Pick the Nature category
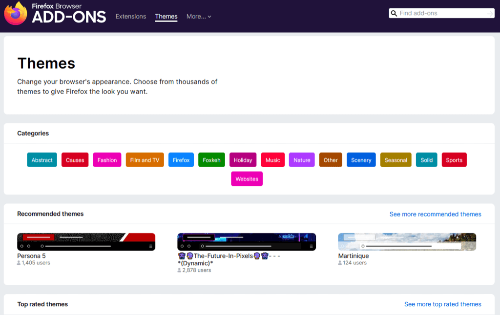The height and width of the screenshot is (315, 500). click(302, 160)
